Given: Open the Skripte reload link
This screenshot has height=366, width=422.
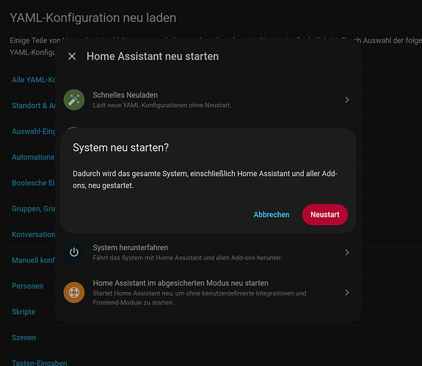Looking at the screenshot, I should click(x=23, y=312).
